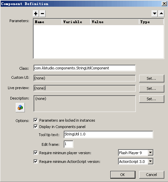Click the Variable column header
Viewport: 168px width, 182px height.
(76, 22)
